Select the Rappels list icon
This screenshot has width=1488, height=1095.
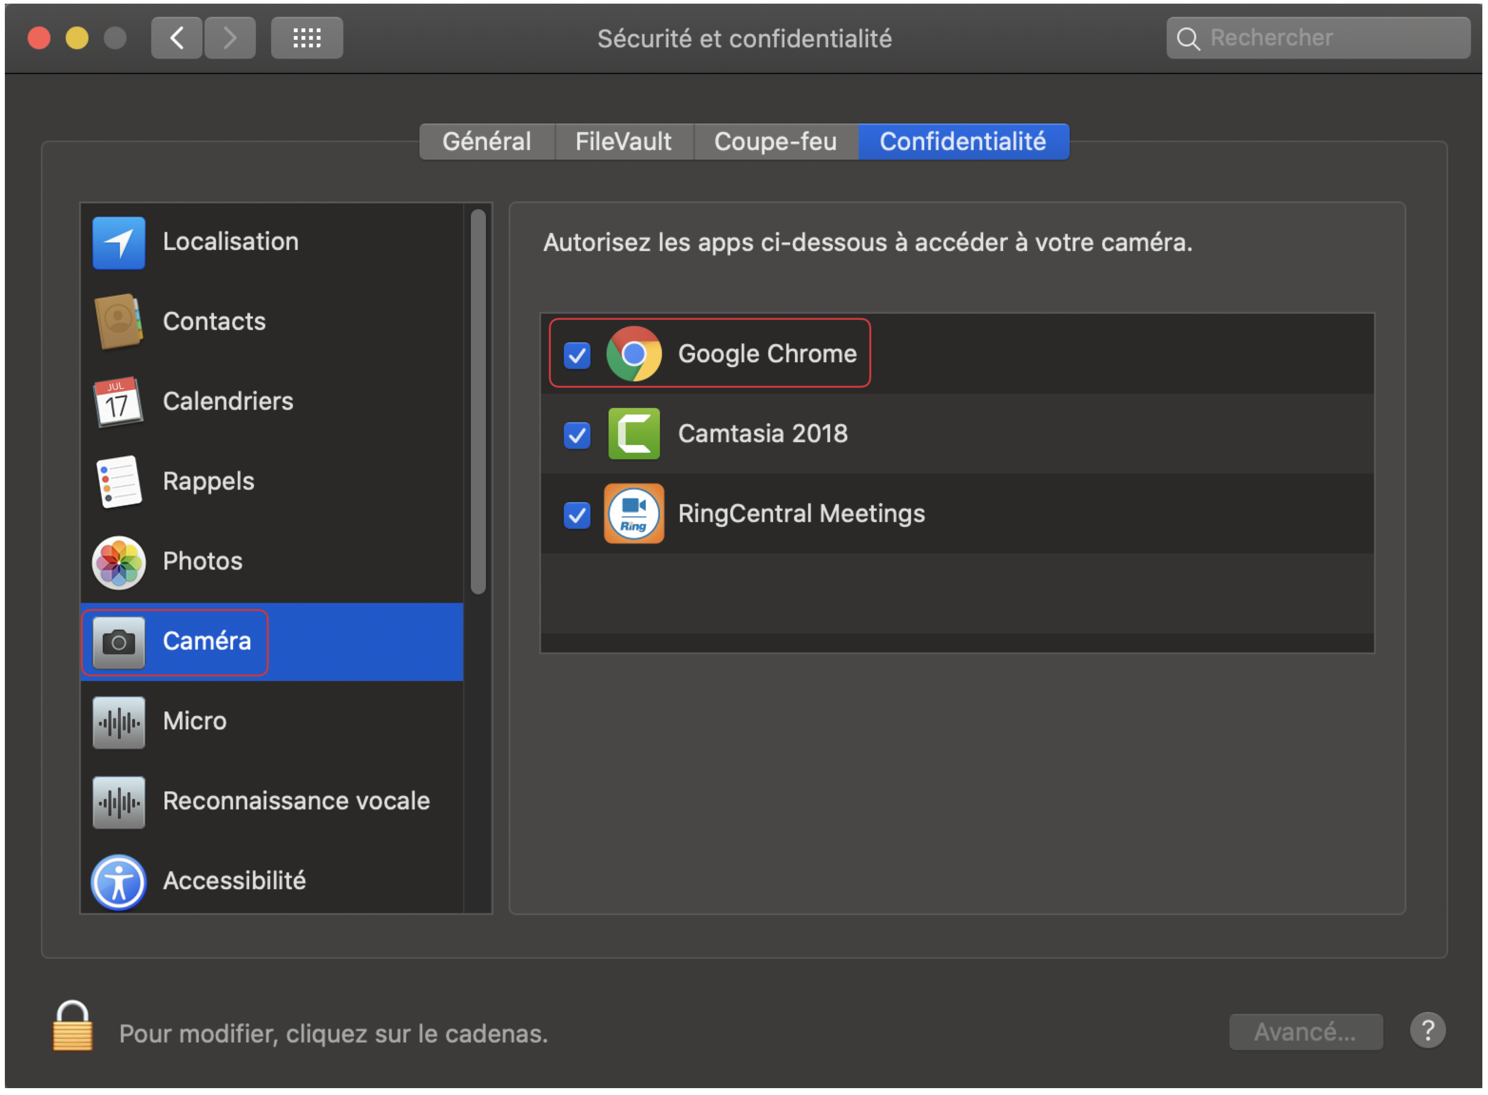click(118, 482)
